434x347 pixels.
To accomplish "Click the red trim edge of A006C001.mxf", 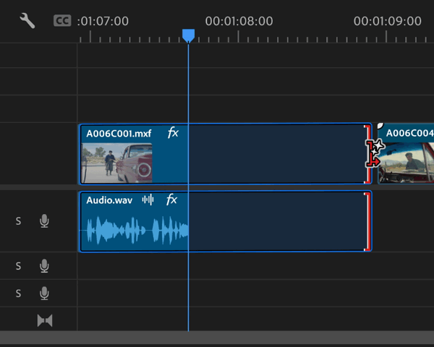I will tap(368, 153).
